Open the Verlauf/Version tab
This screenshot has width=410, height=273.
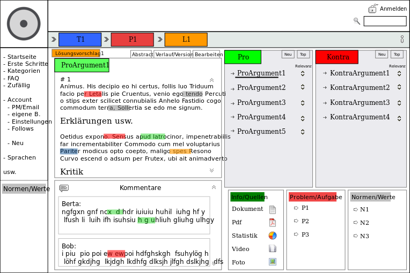coord(173,54)
